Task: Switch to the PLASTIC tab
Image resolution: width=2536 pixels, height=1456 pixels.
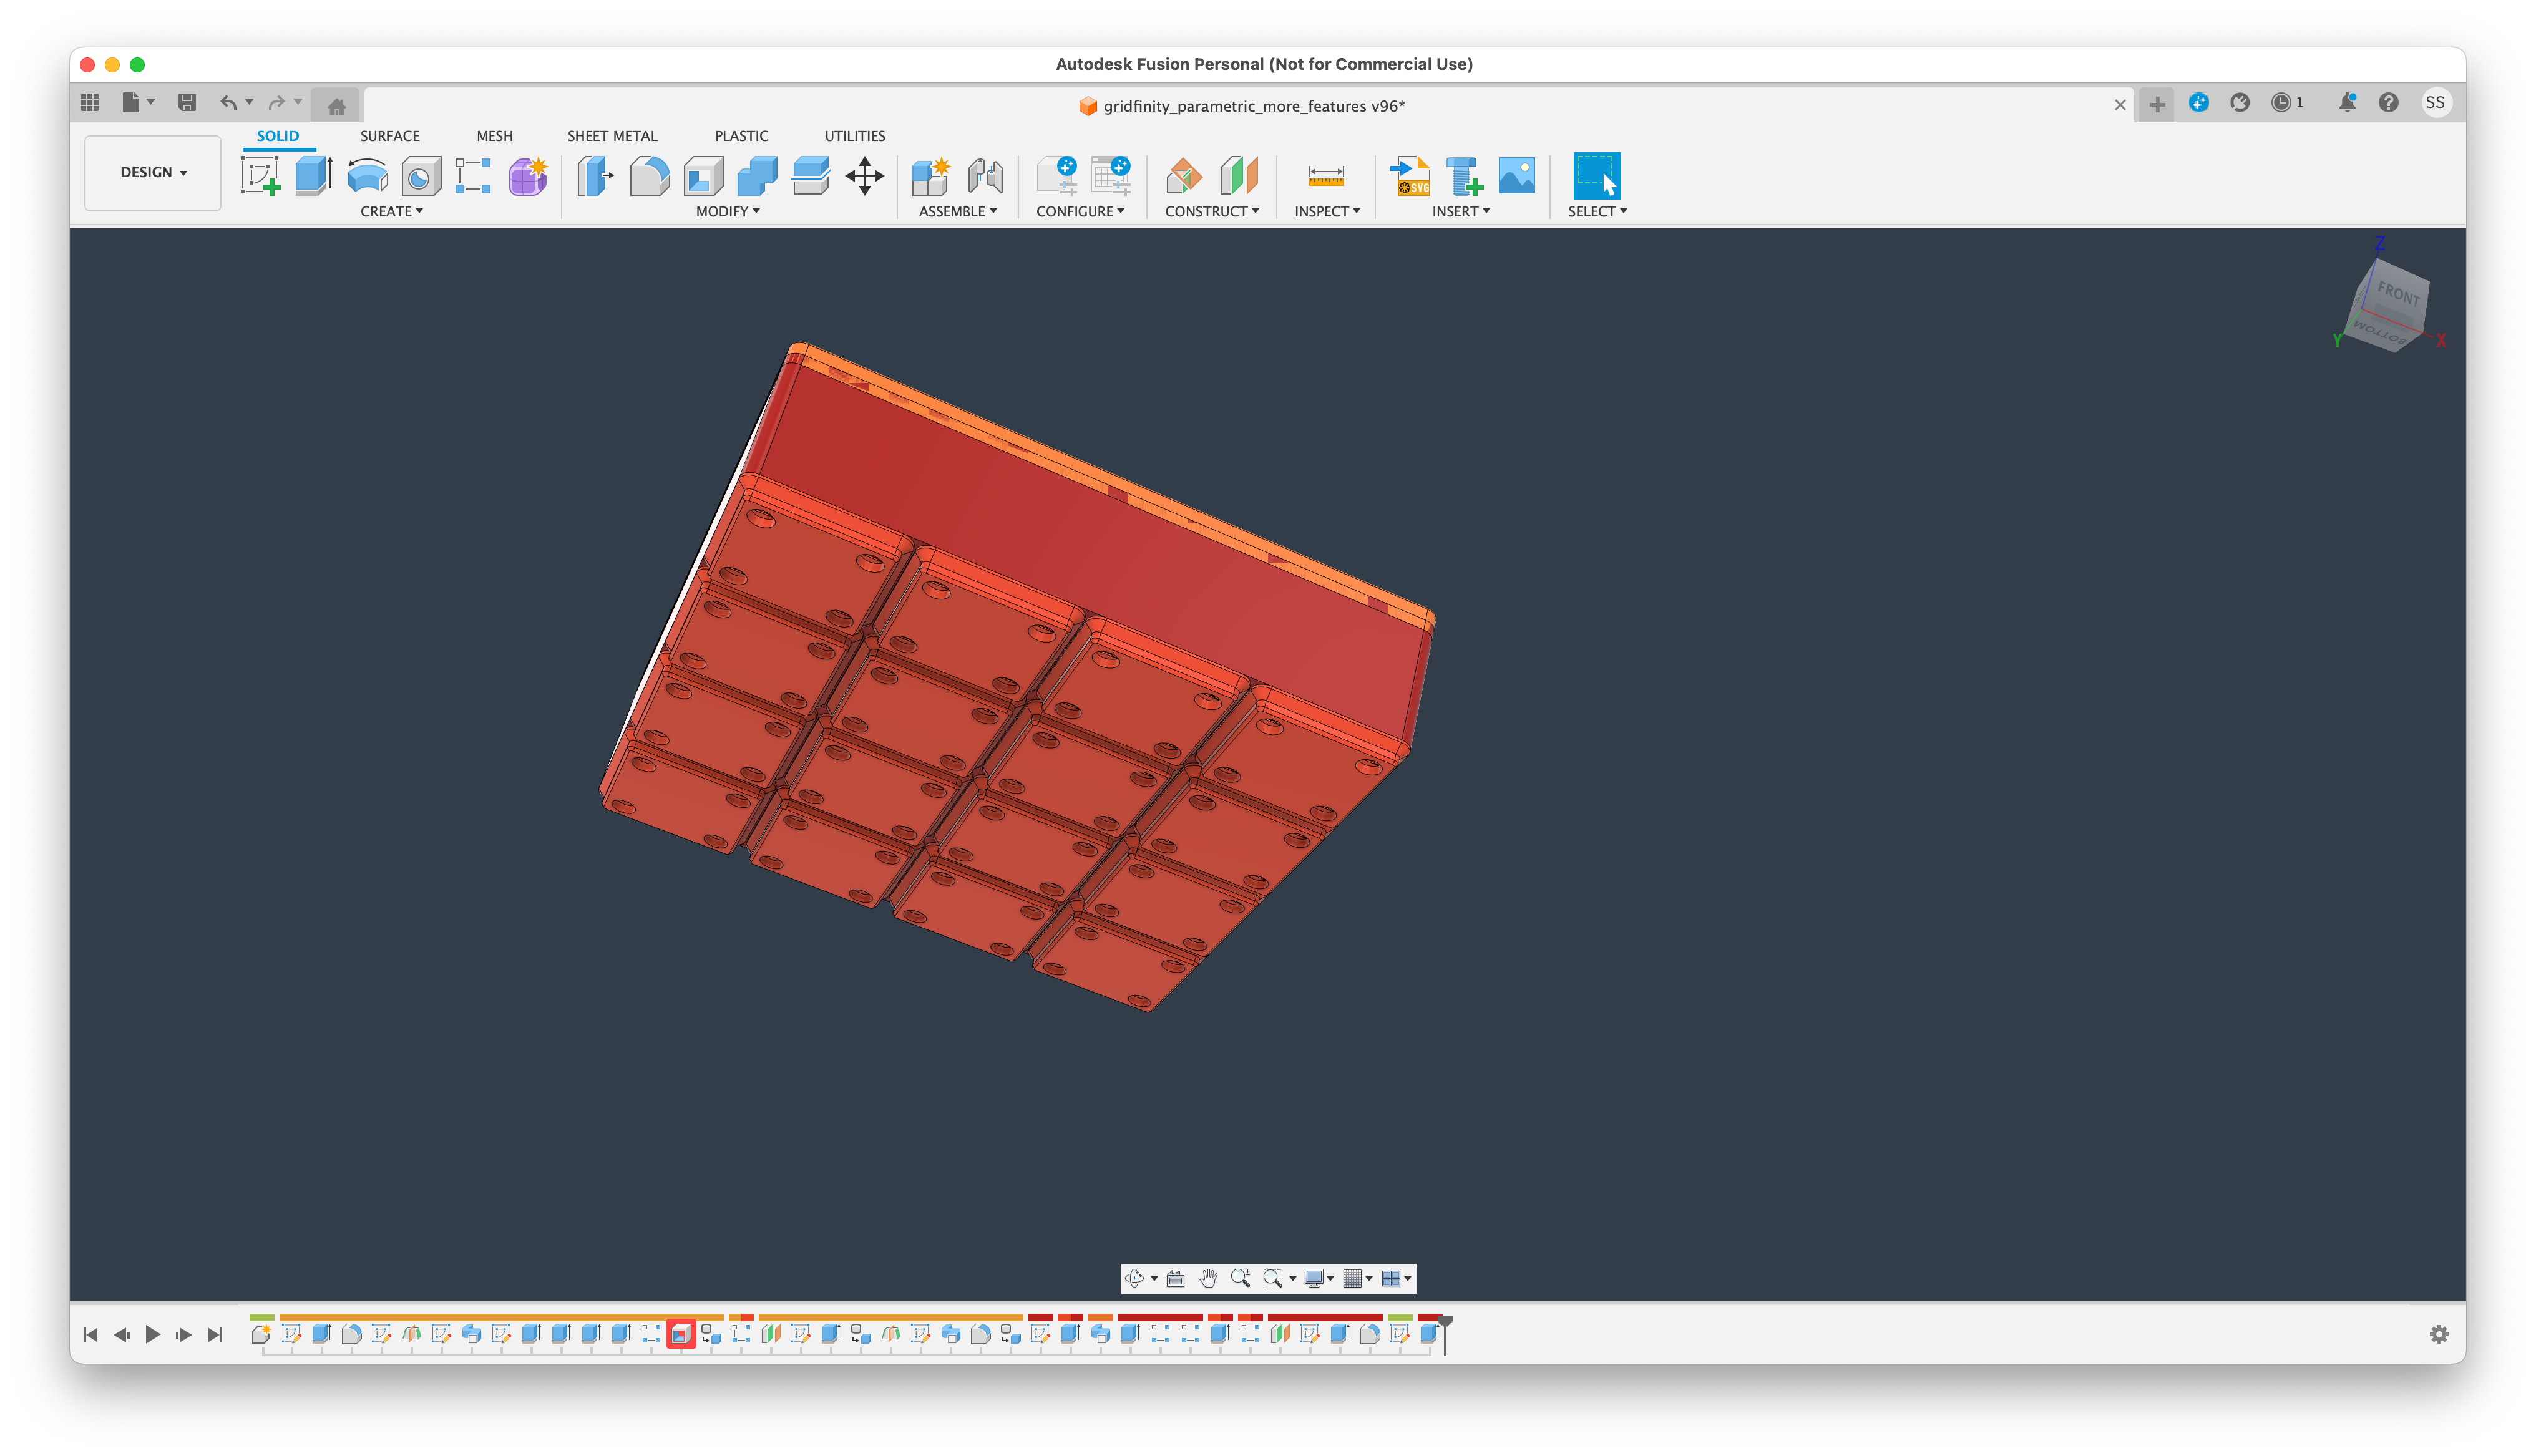Action: (741, 136)
